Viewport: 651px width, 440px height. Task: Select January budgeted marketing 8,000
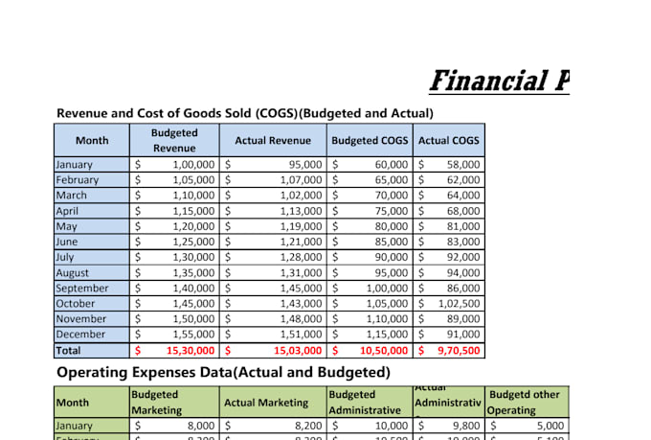174,426
